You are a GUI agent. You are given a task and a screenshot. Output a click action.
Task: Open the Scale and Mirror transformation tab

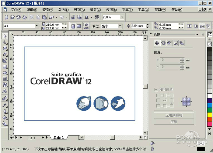pyautogui.click(x=169, y=43)
